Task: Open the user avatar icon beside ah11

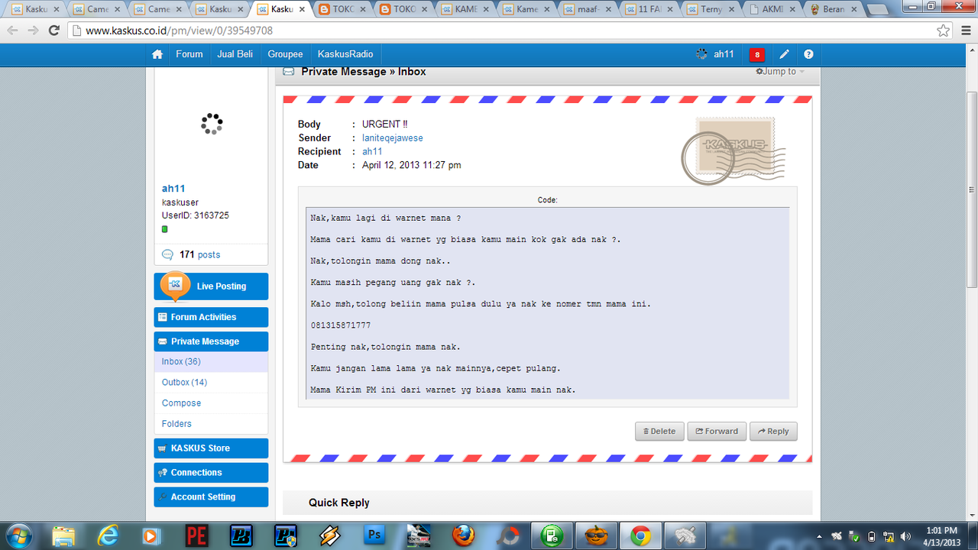Action: (701, 54)
